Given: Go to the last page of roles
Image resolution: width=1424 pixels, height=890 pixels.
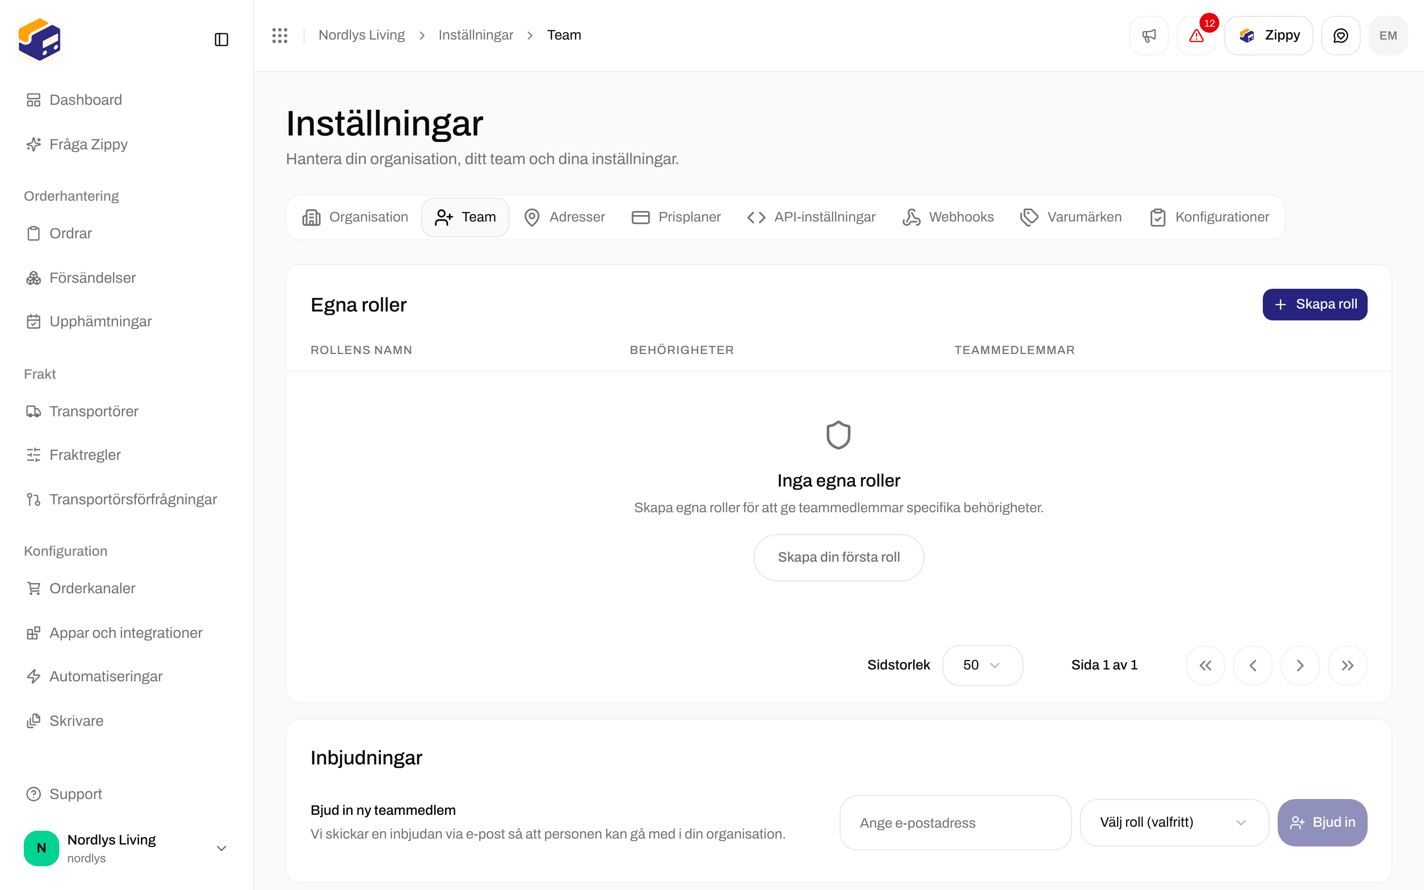Looking at the screenshot, I should [1347, 665].
